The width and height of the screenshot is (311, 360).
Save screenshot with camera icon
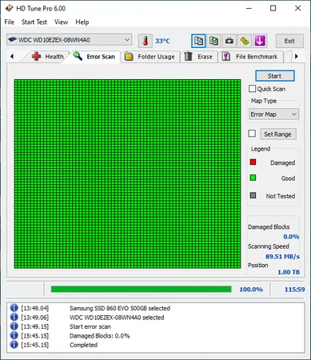[x=229, y=41]
